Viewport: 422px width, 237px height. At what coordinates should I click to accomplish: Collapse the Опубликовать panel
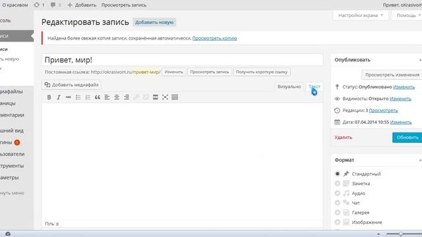coord(420,60)
